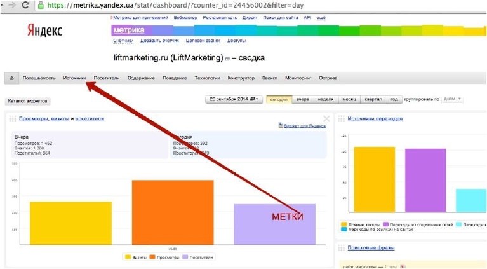487x269 pixels.
Task: Click the home icon in the navigation bar
Action: point(11,78)
